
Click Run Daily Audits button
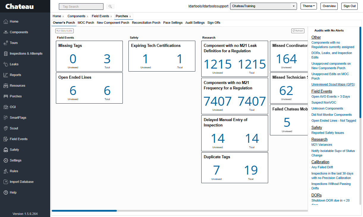tap(65, 31)
